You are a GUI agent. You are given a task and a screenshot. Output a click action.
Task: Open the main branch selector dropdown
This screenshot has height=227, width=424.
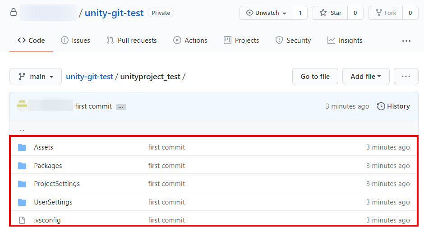click(x=36, y=77)
